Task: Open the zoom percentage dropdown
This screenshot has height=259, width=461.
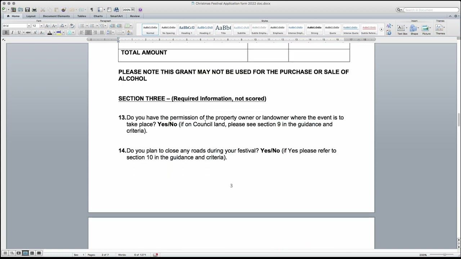Action: [x=133, y=10]
